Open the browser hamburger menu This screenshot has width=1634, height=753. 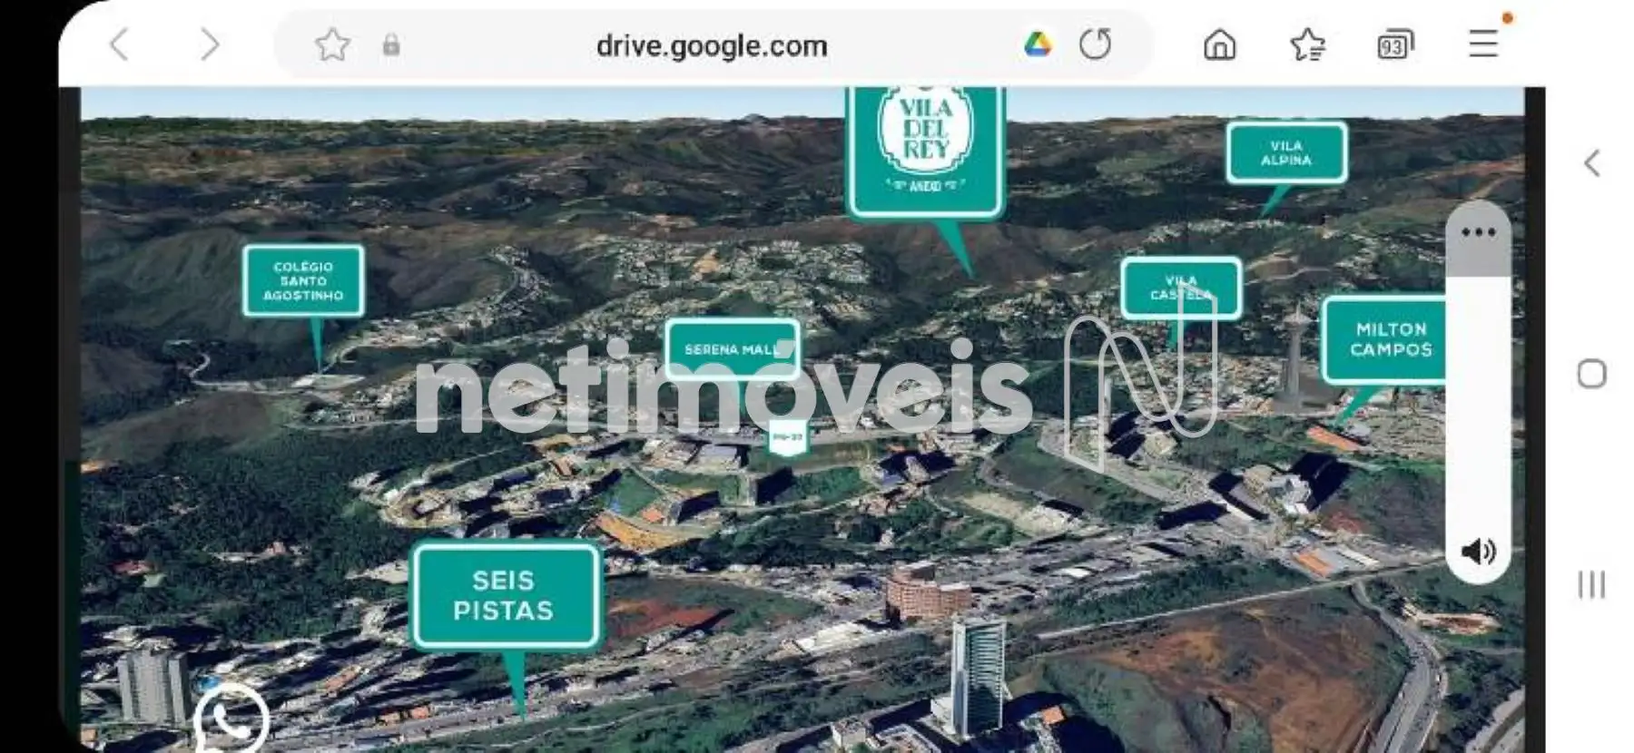pos(1483,44)
